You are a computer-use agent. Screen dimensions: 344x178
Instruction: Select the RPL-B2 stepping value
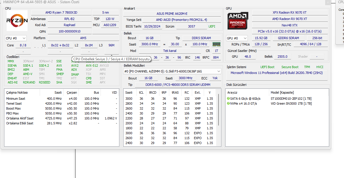(69, 19)
